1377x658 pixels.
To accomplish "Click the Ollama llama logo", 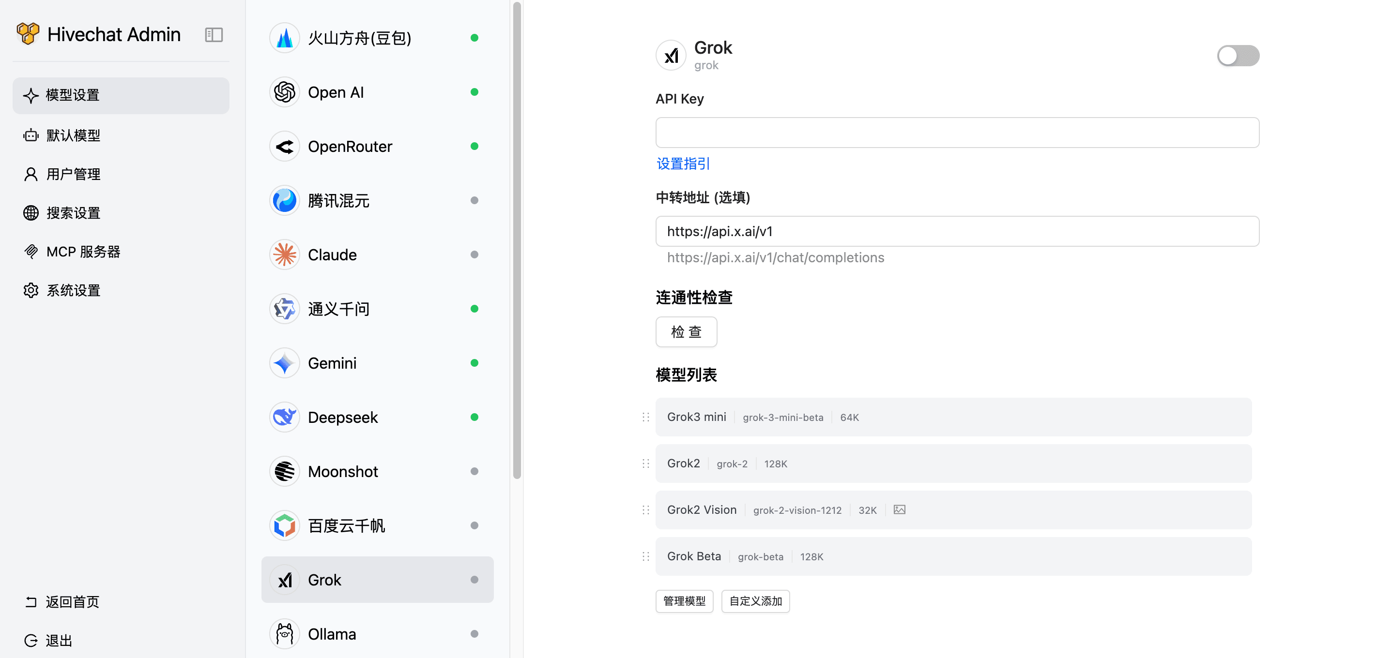I will click(284, 634).
